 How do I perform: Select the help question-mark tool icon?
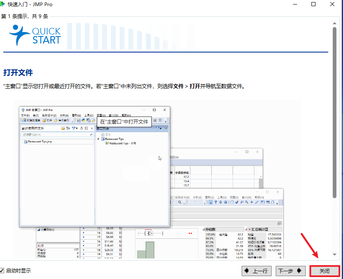pyautogui.click(x=216, y=202)
